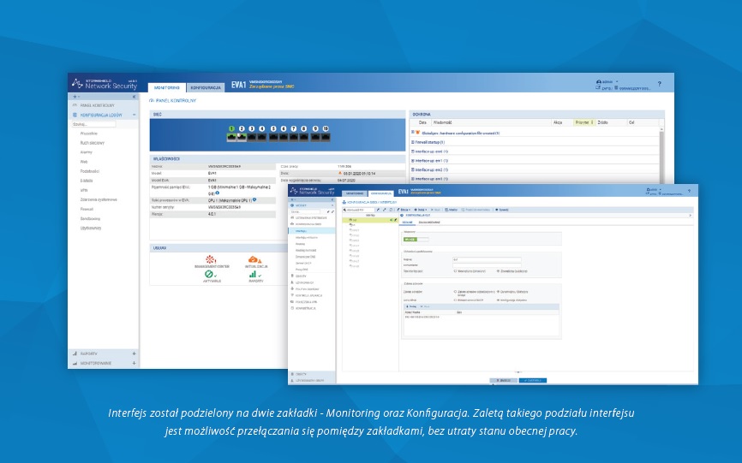Click Obiekty icon in front window sidebar
The image size is (742, 463).
292,276
